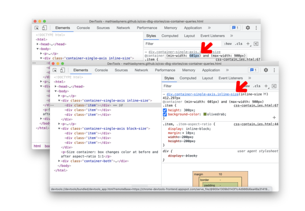
Task: Open settings gear in the back DevTools window
Action: pos(247,28)
